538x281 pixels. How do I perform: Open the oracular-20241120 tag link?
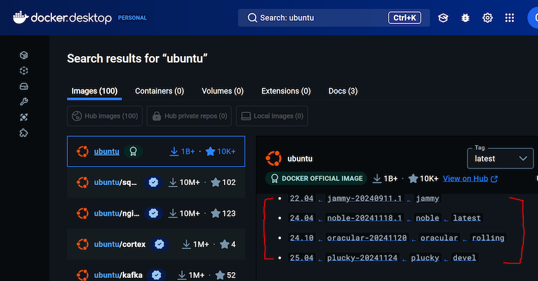[x=366, y=238]
